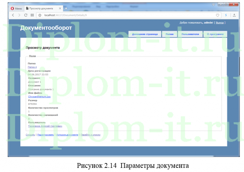The width and height of the screenshot is (244, 172).
Task: Open the Домашняя страница menu item
Action: pyautogui.click(x=145, y=34)
